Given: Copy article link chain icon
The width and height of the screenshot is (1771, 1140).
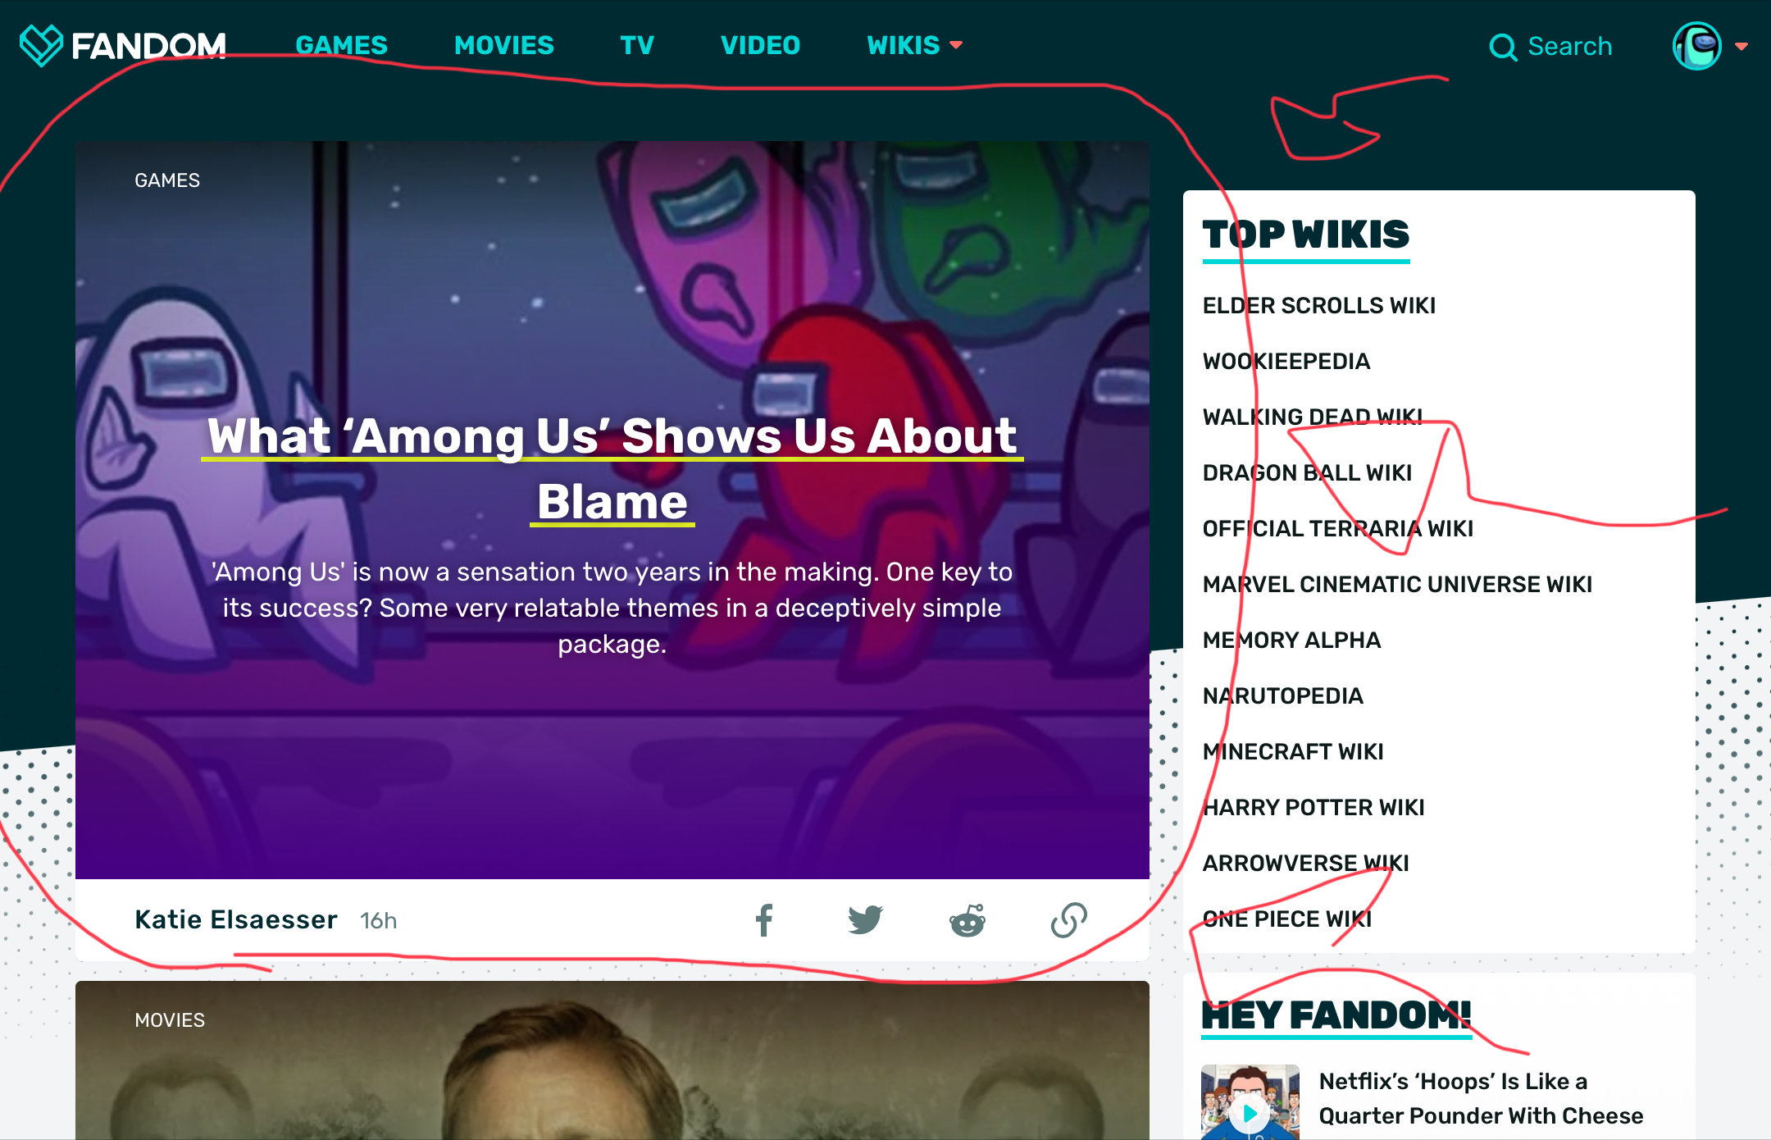Looking at the screenshot, I should [1069, 920].
